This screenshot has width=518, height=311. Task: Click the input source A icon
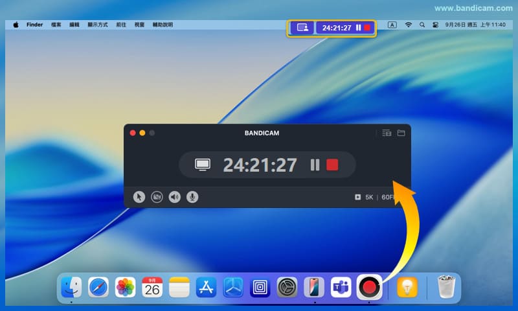392,25
